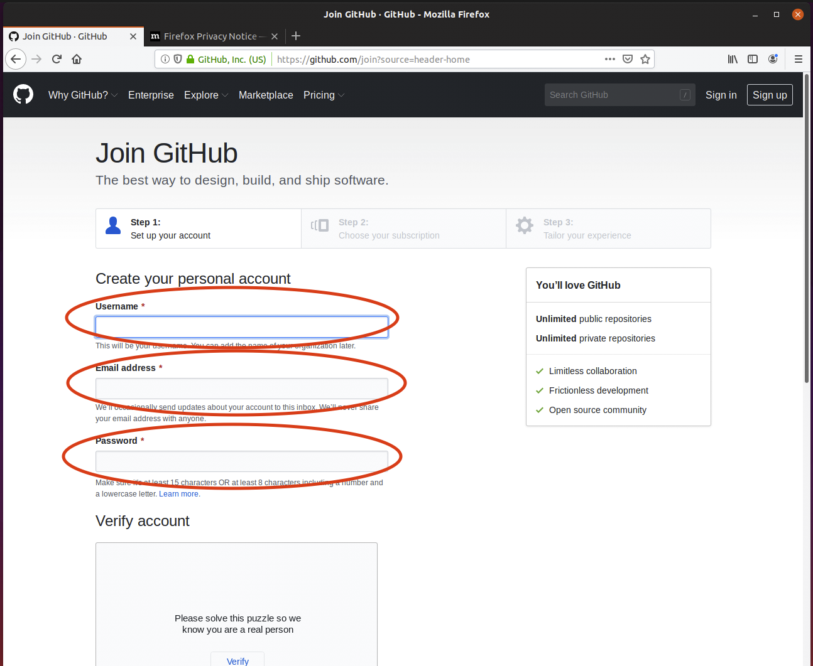Image resolution: width=813 pixels, height=666 pixels.
Task: Click the browser forward arrow
Action: [36, 59]
